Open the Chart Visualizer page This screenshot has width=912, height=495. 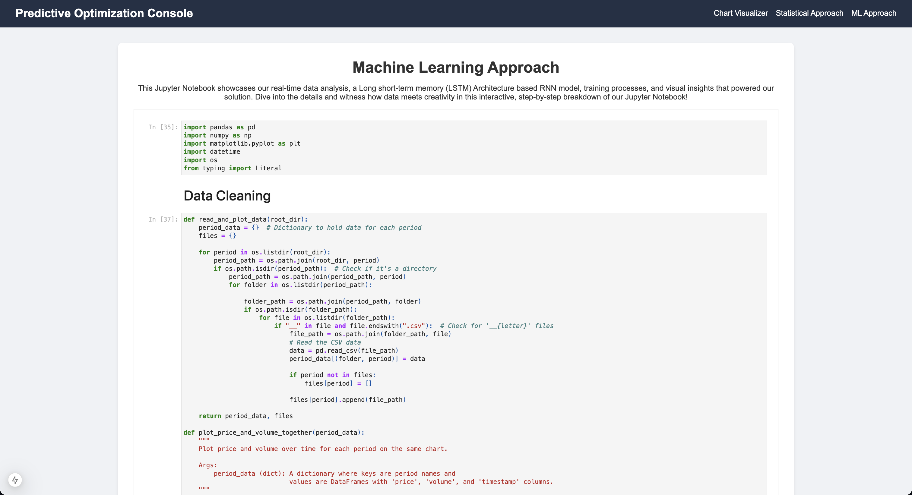pyautogui.click(x=740, y=13)
